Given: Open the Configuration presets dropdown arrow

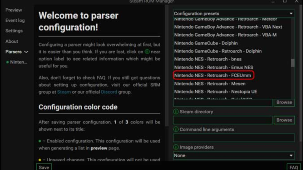Looking at the screenshot, I should tap(291, 14).
